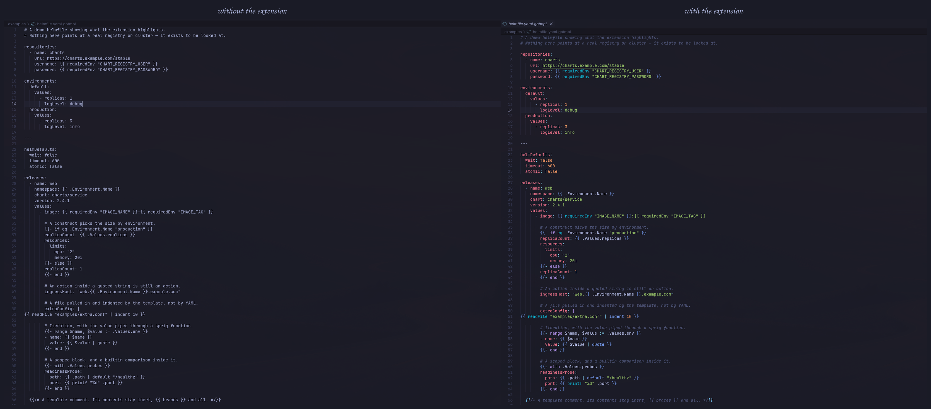This screenshot has width=931, height=409.
Task: Click '{{- else }}' in the highlighted editor
Action: click(x=553, y=267)
